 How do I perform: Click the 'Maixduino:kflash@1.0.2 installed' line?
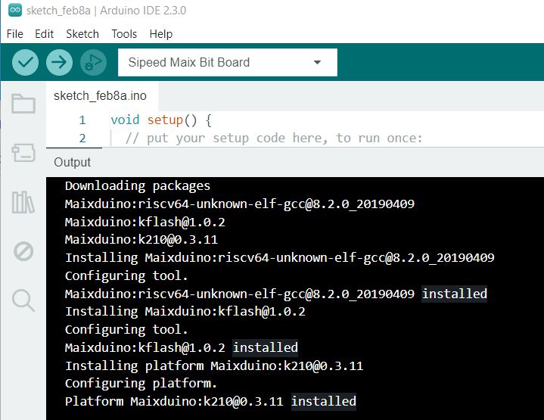click(x=182, y=347)
